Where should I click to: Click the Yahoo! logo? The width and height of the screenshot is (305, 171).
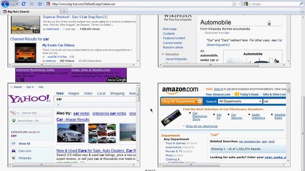29,99
